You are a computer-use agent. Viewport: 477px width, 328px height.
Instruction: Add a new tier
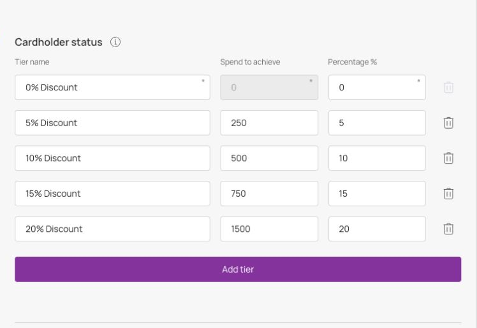(238, 269)
